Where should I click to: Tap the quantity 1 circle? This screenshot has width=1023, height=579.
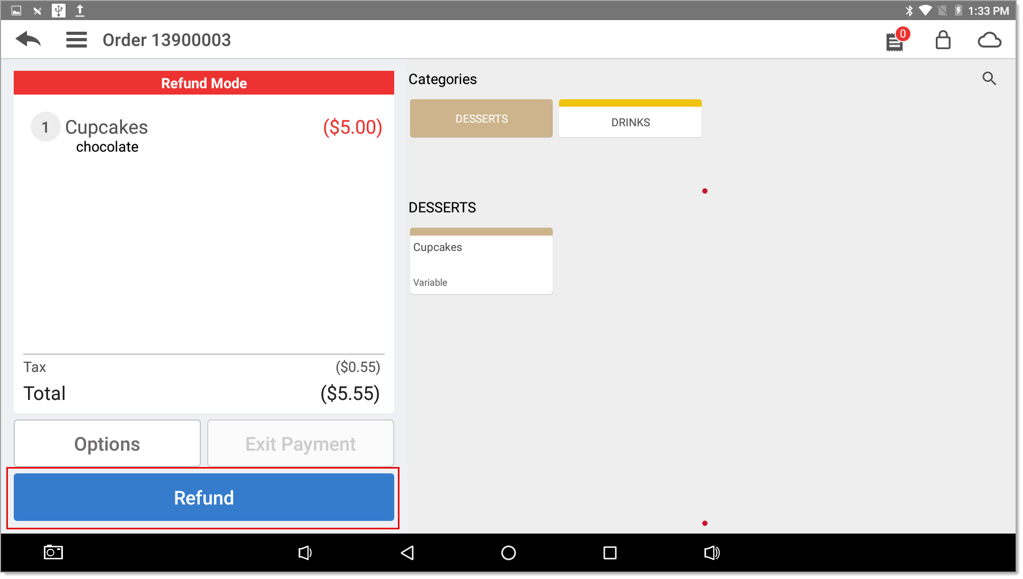[x=45, y=127]
